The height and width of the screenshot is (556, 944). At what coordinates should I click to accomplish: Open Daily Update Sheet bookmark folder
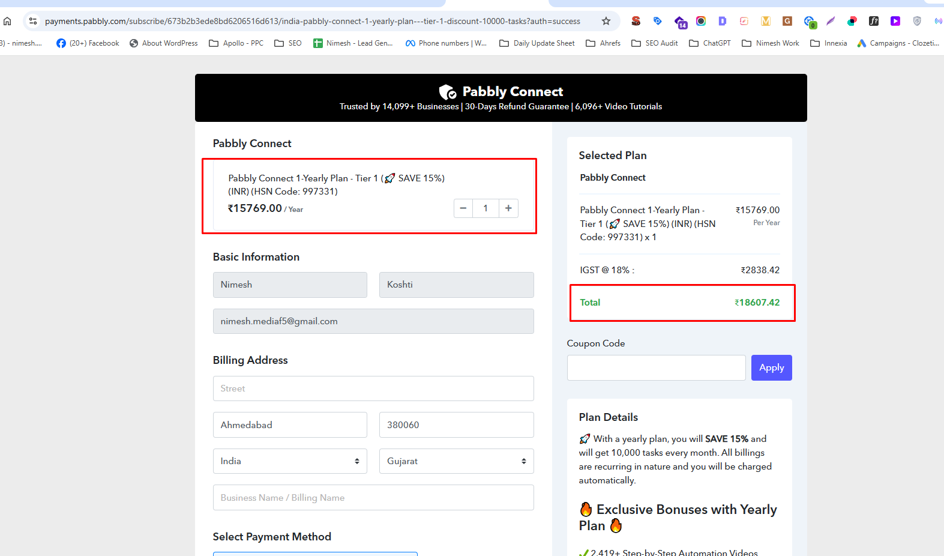537,43
